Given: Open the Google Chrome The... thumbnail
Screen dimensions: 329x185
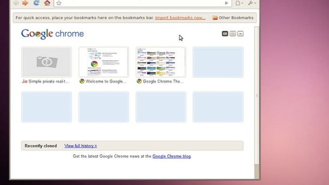Looking at the screenshot, I should tap(161, 62).
